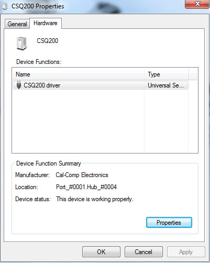Click the title bar device icon
This screenshot has width=210, height=263.
pyautogui.click(x=5, y=6)
